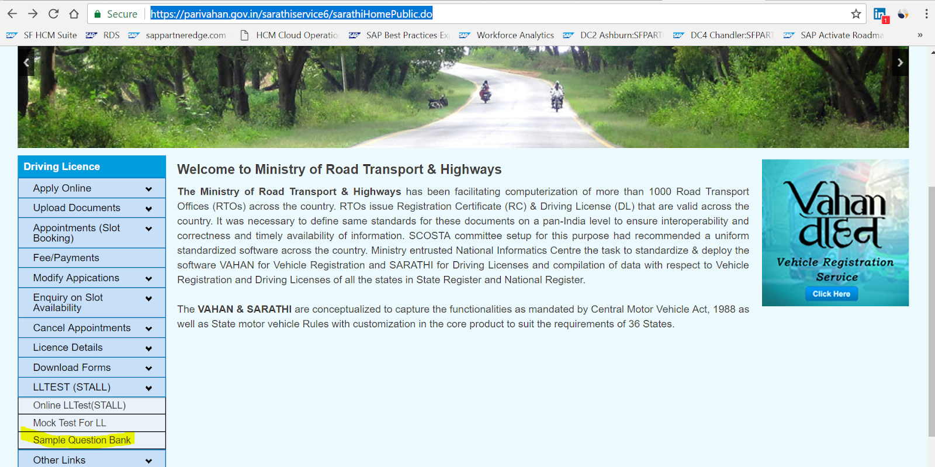The width and height of the screenshot is (935, 467).
Task: Go to the browser home icon
Action: [74, 13]
